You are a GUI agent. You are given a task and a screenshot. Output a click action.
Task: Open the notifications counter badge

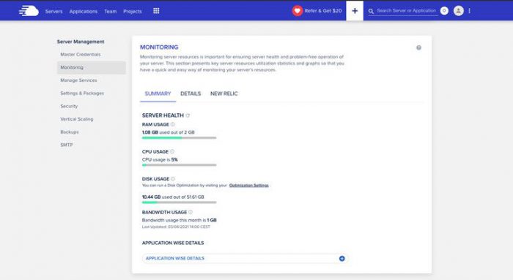click(444, 11)
